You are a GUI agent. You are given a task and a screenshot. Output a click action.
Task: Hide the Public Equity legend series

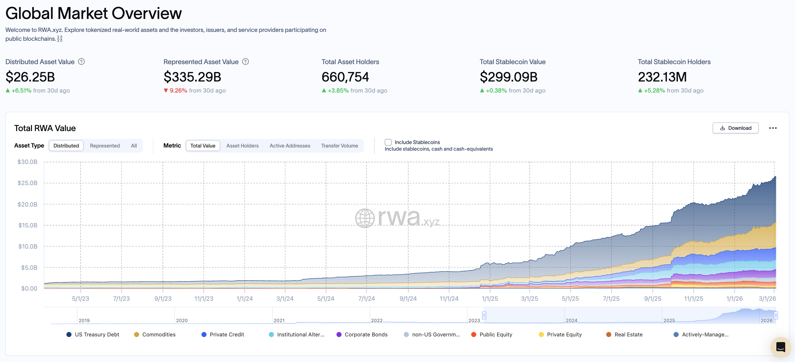[x=492, y=335]
